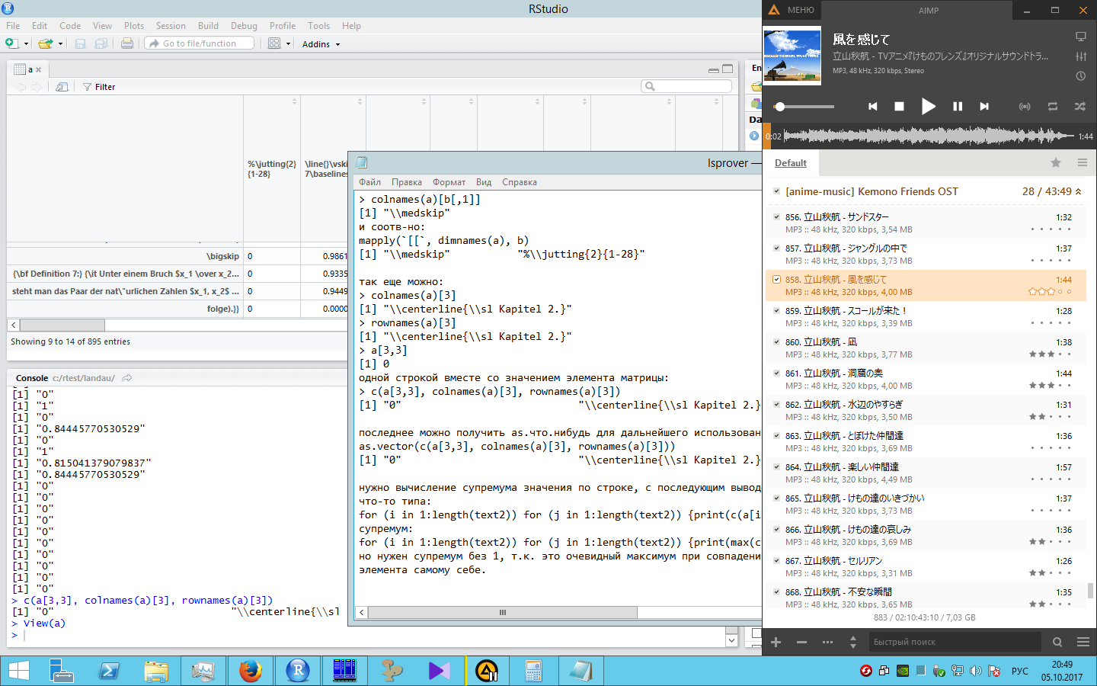Click the Filter button in data viewer
Screen dimensions: 1097x686
coord(99,87)
